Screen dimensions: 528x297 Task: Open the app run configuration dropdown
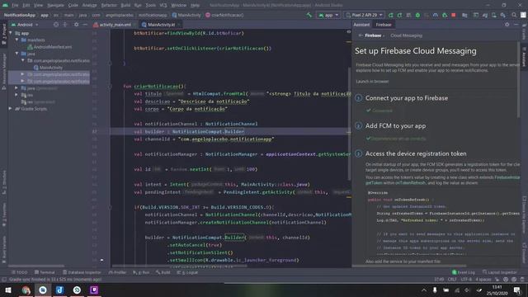tap(328, 15)
